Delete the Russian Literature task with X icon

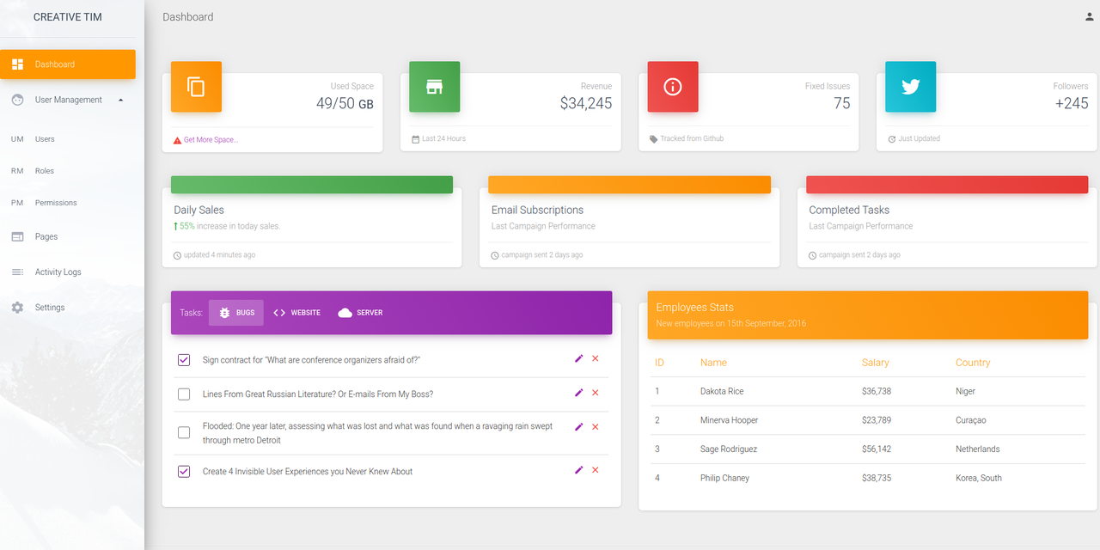tap(595, 393)
